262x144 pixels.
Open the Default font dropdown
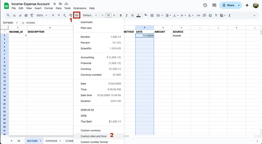pyautogui.click(x=90, y=15)
